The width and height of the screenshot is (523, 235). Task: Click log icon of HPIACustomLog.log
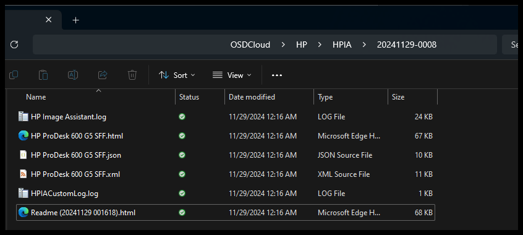click(x=23, y=193)
